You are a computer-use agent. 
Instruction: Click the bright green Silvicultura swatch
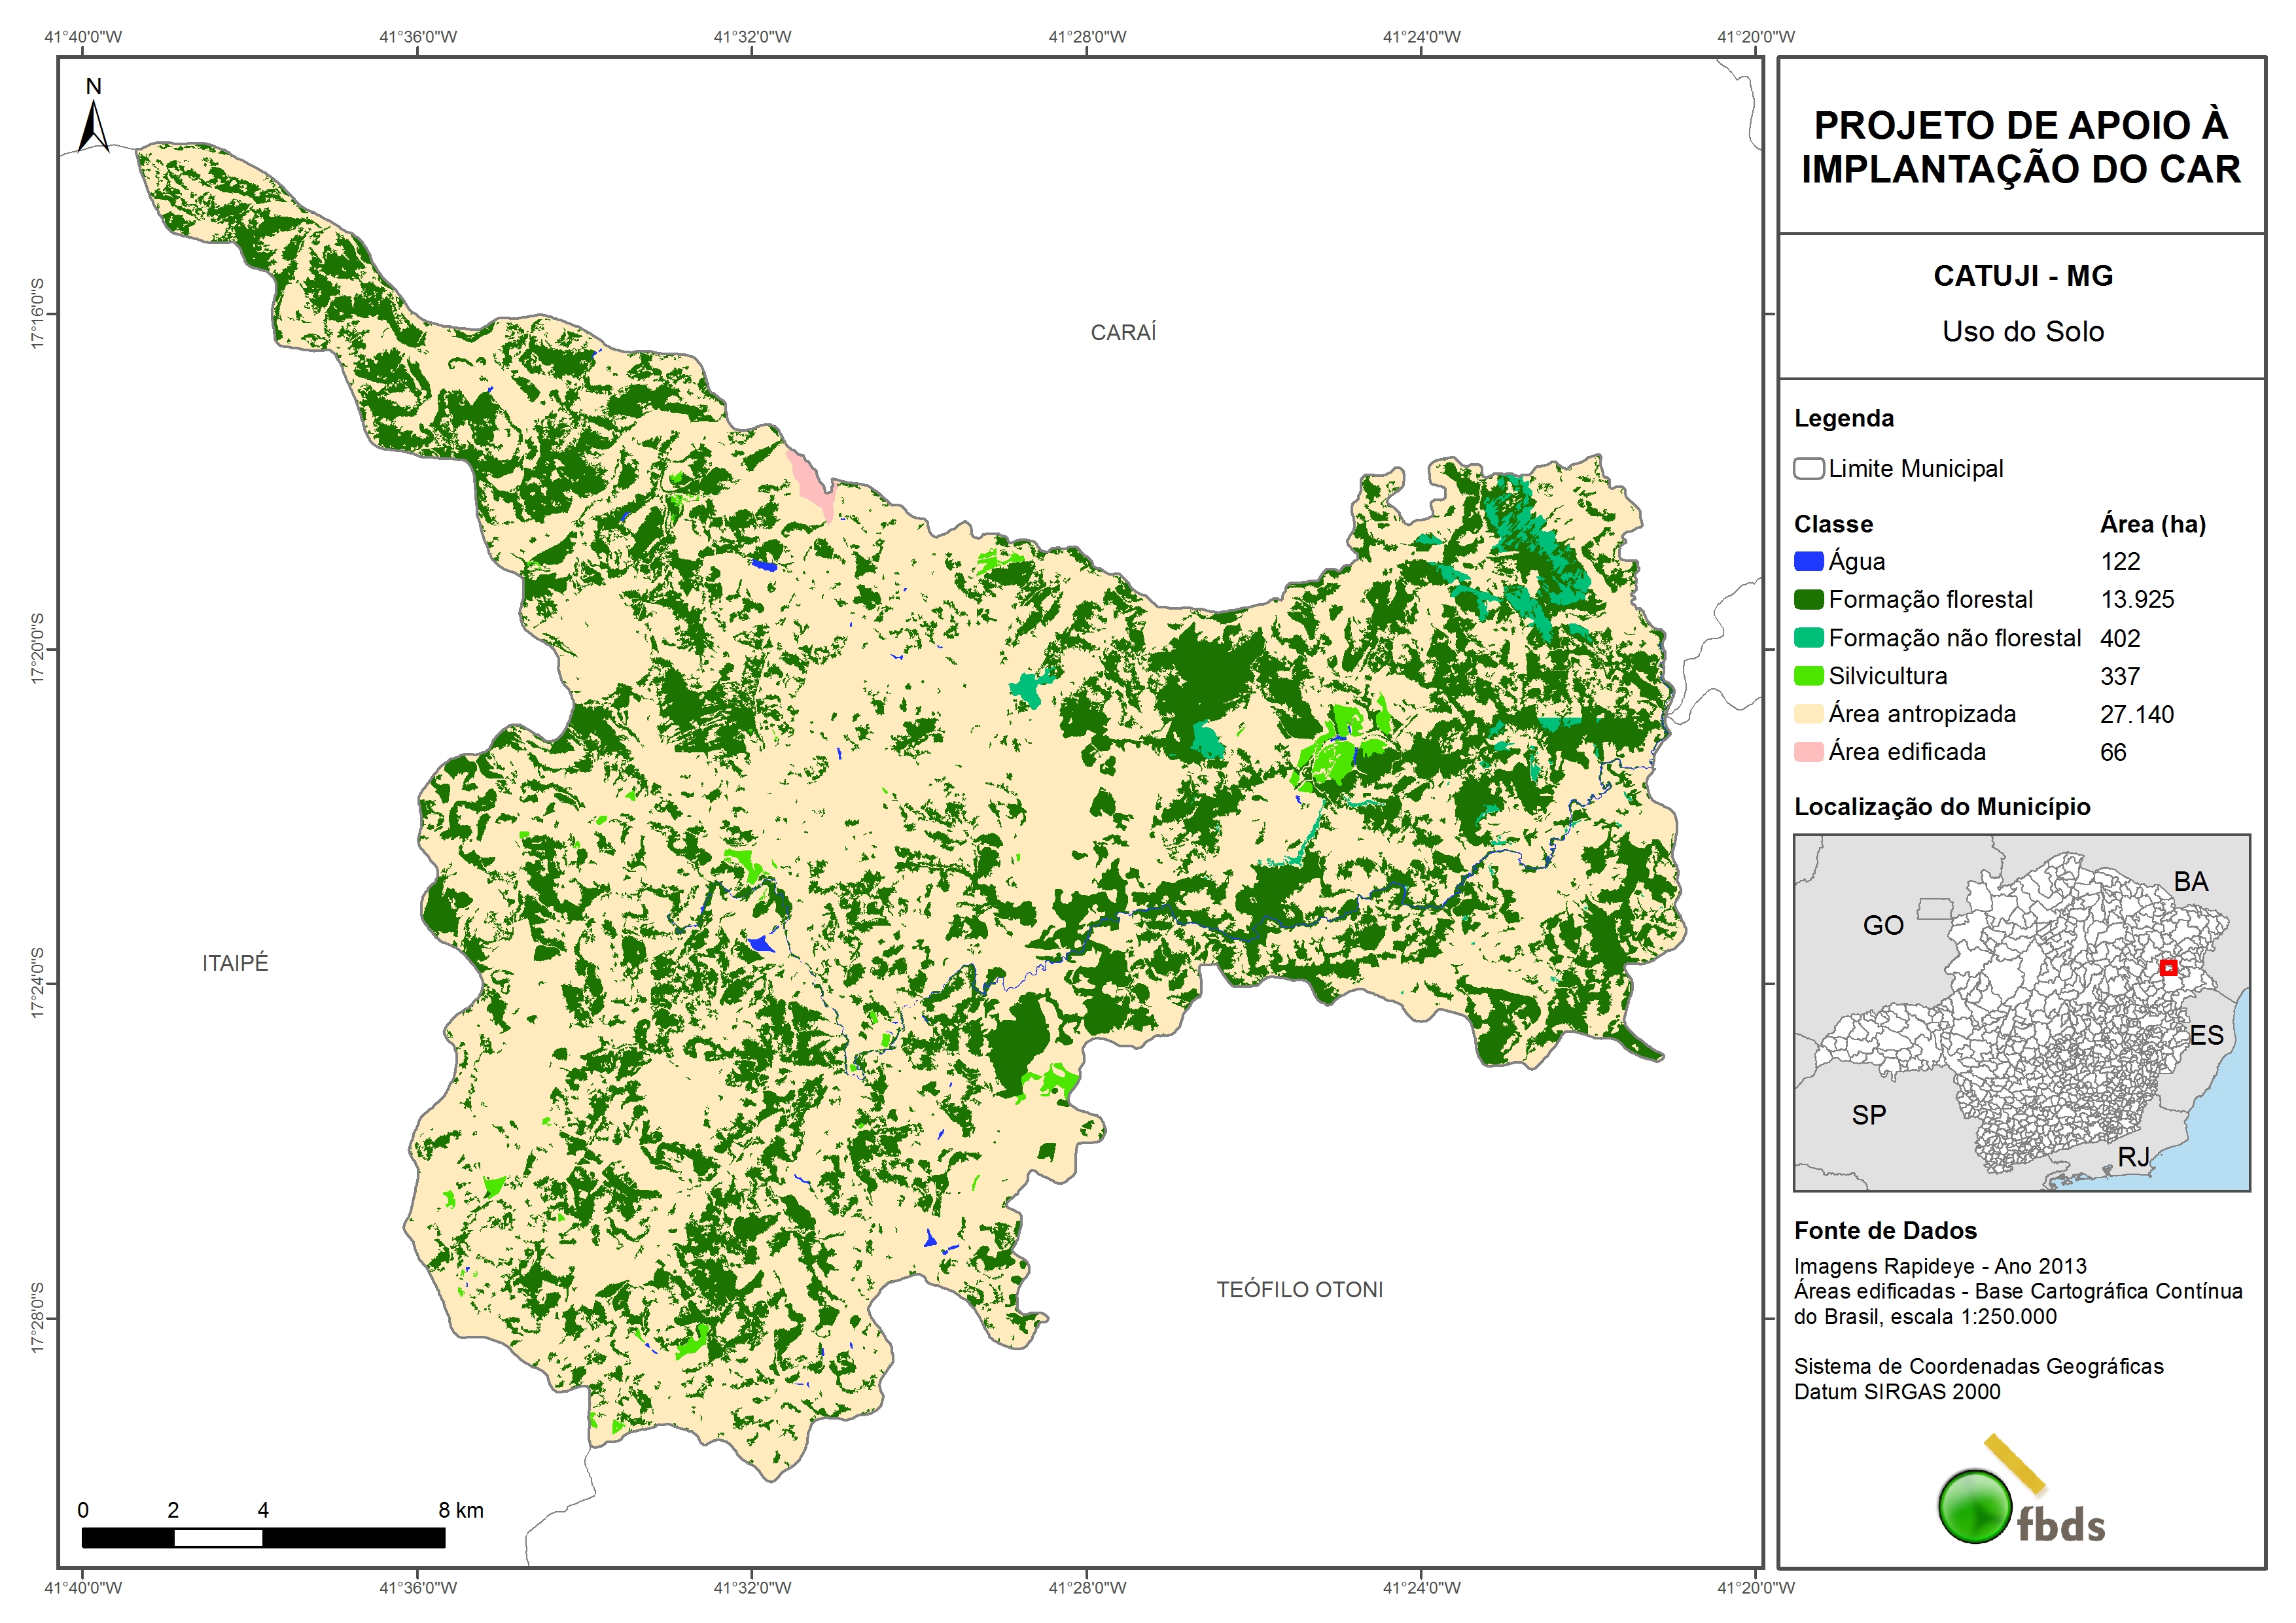[1808, 676]
